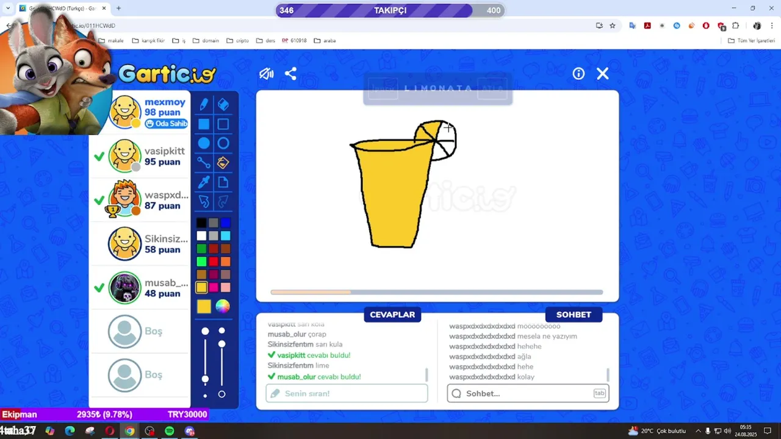Image resolution: width=781 pixels, height=439 pixels.
Task: Click musab_ player dark avatar
Action: [124, 288]
